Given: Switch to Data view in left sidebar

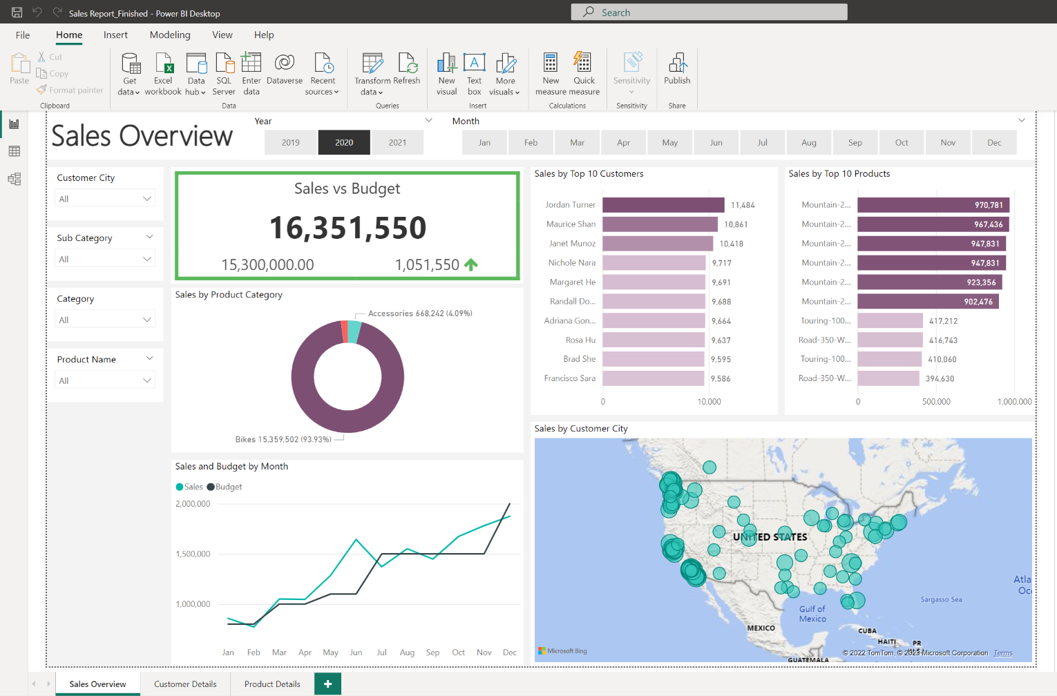Looking at the screenshot, I should tap(14, 151).
